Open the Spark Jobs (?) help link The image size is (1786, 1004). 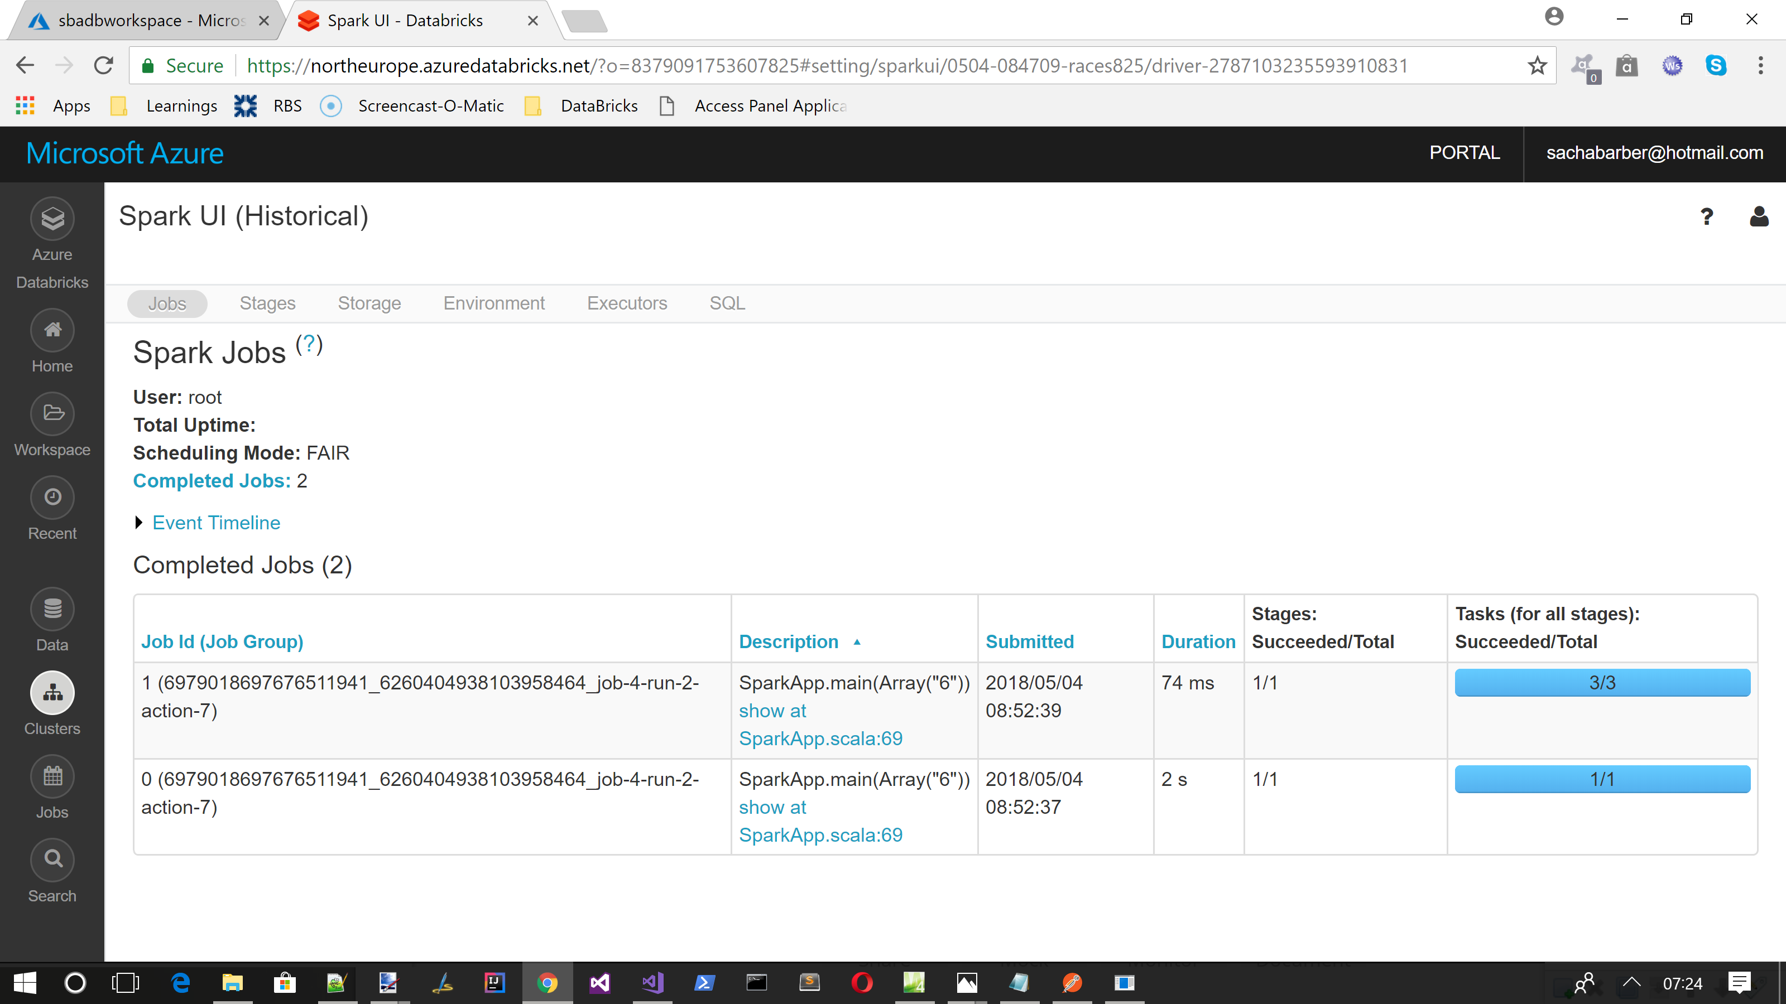[x=309, y=344]
